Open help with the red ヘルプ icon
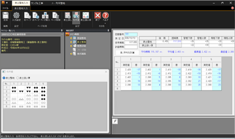Screen dimensions: 235x139 coord(105,15)
